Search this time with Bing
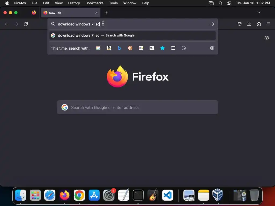This screenshot has height=206, width=275. (x=120, y=48)
